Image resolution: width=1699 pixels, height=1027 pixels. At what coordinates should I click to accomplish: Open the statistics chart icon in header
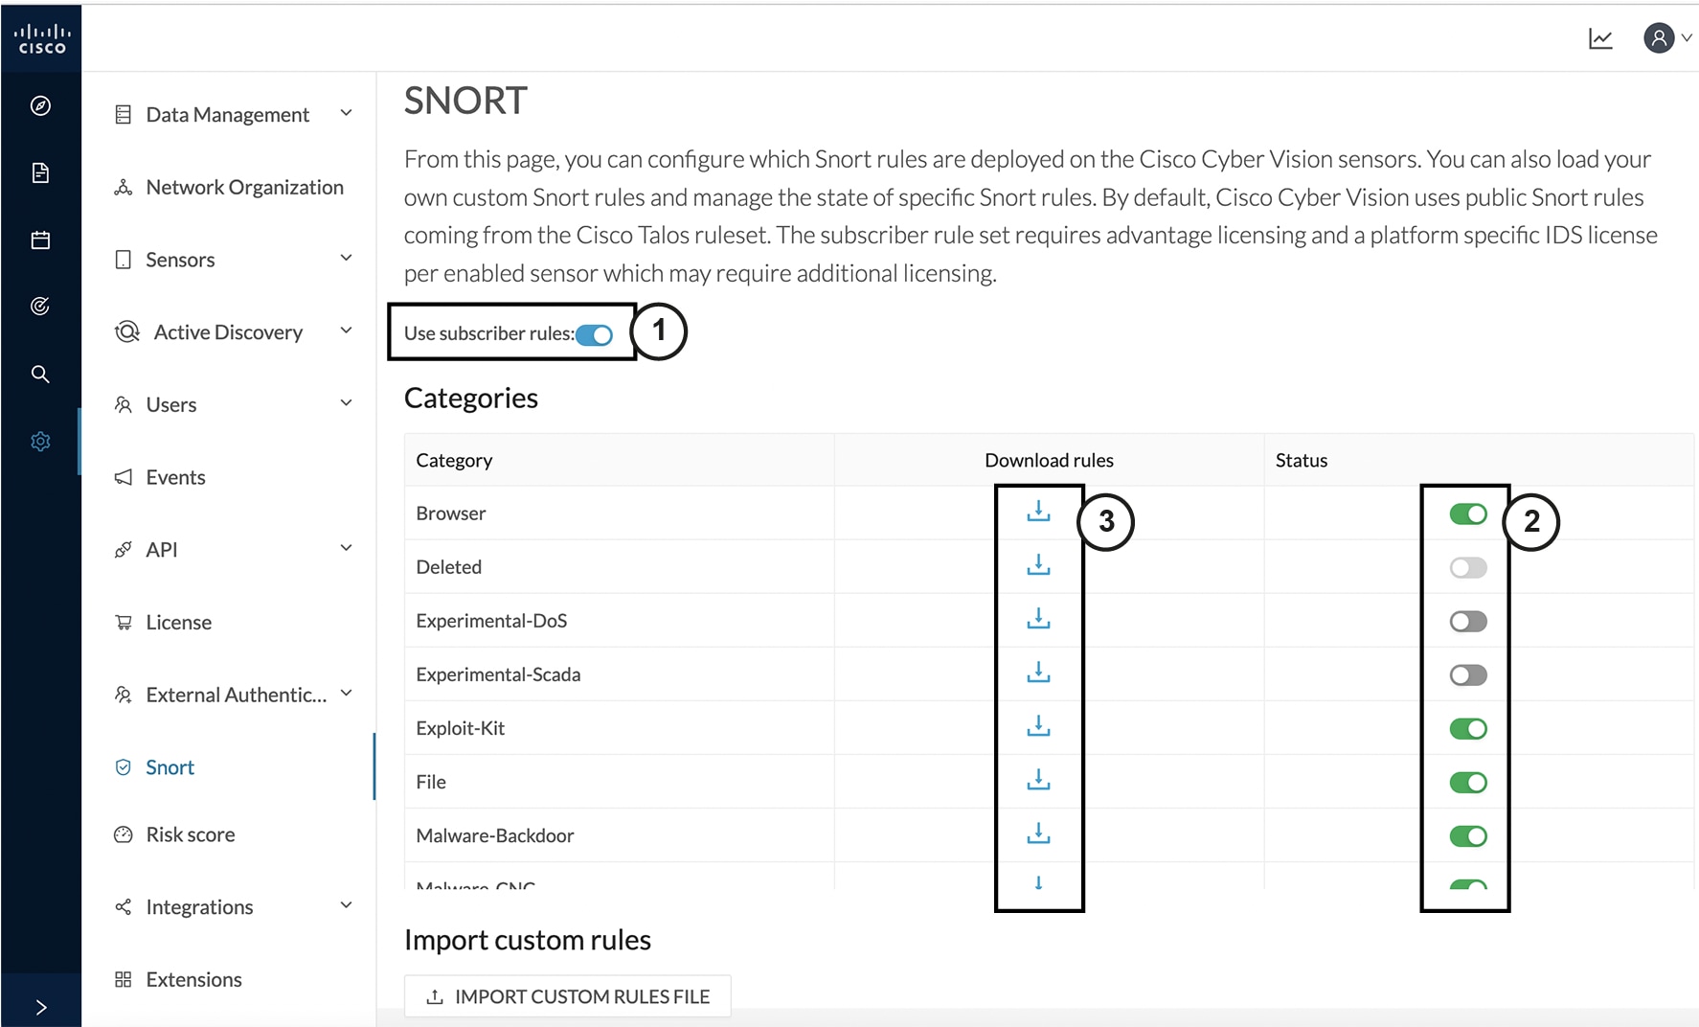tap(1600, 38)
